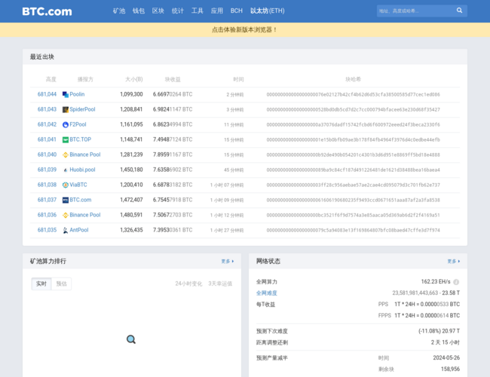Screen dimensions: 490x377
Task: Click block hash of block 681,038
Action: 353,185
